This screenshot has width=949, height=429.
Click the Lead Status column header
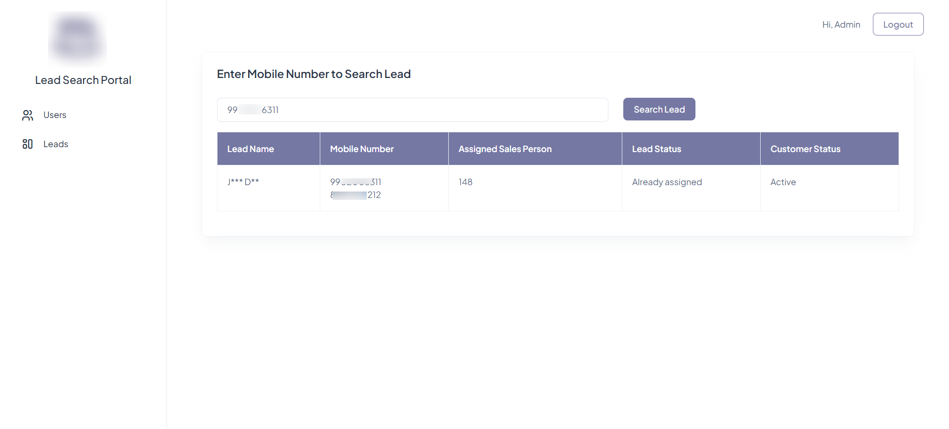[x=656, y=149]
